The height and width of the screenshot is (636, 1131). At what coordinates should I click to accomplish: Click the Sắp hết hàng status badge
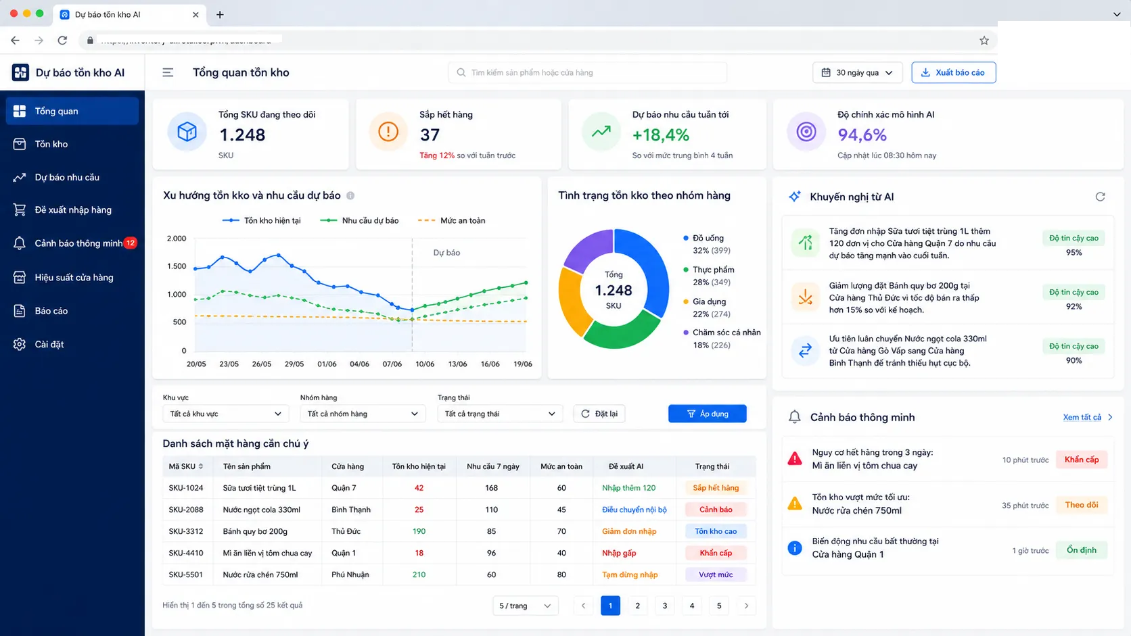(716, 488)
